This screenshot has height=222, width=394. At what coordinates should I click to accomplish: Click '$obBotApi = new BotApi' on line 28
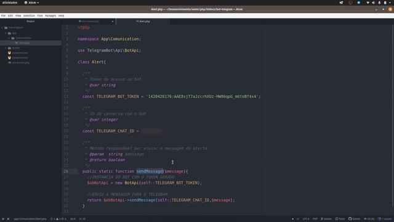pyautogui.click(x=113, y=183)
